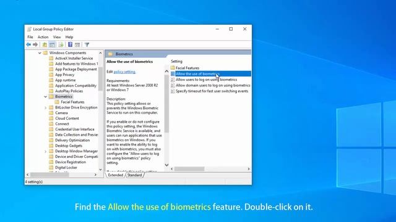Collapse the Windows Components node
The height and width of the screenshot is (222, 396).
point(40,53)
